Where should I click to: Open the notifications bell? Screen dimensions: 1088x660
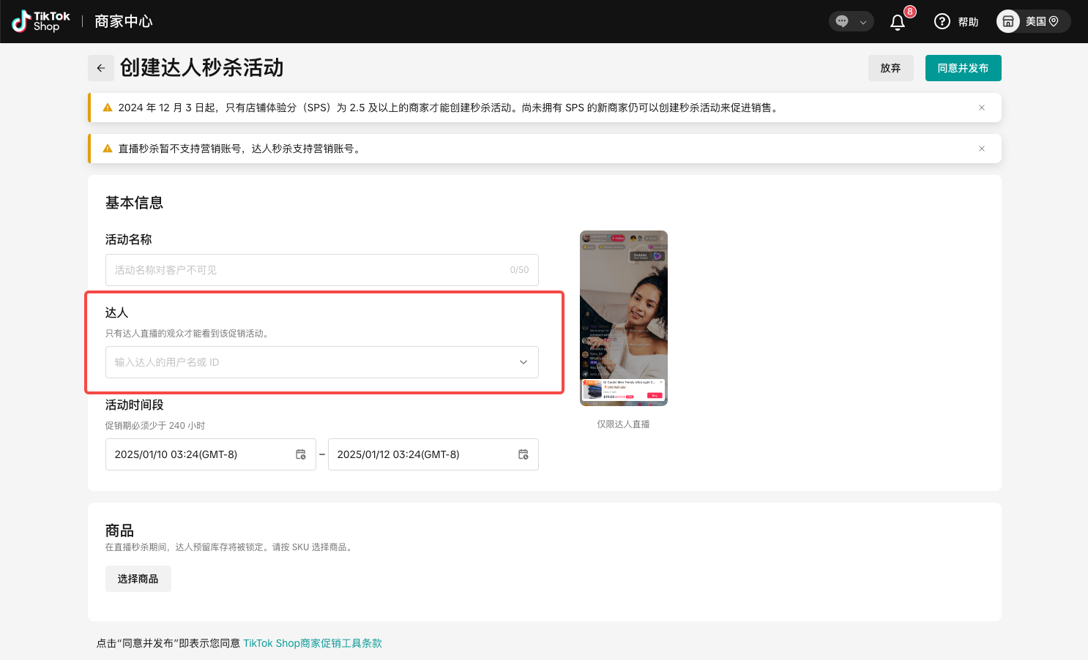click(898, 22)
